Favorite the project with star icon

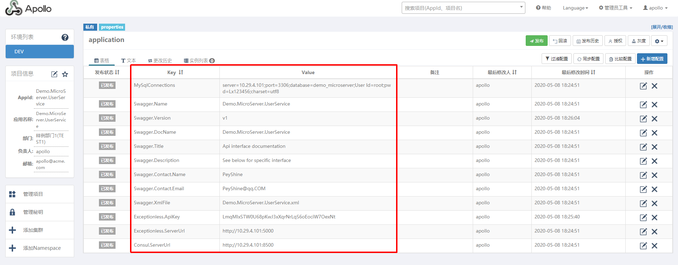(x=65, y=74)
